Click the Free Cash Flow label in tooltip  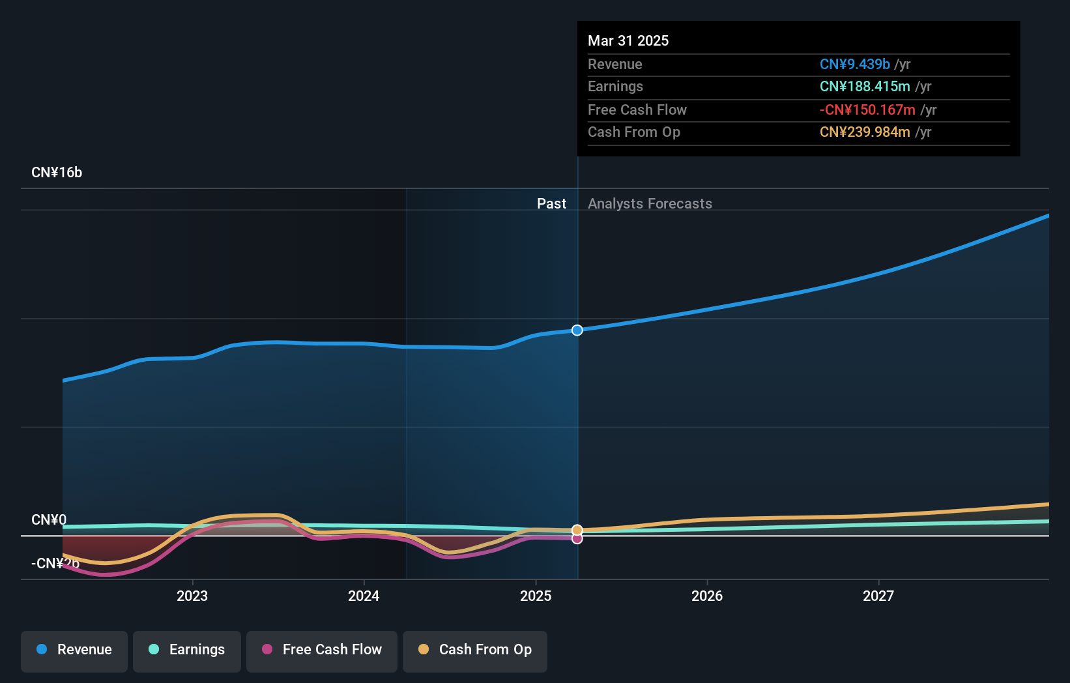tap(637, 109)
